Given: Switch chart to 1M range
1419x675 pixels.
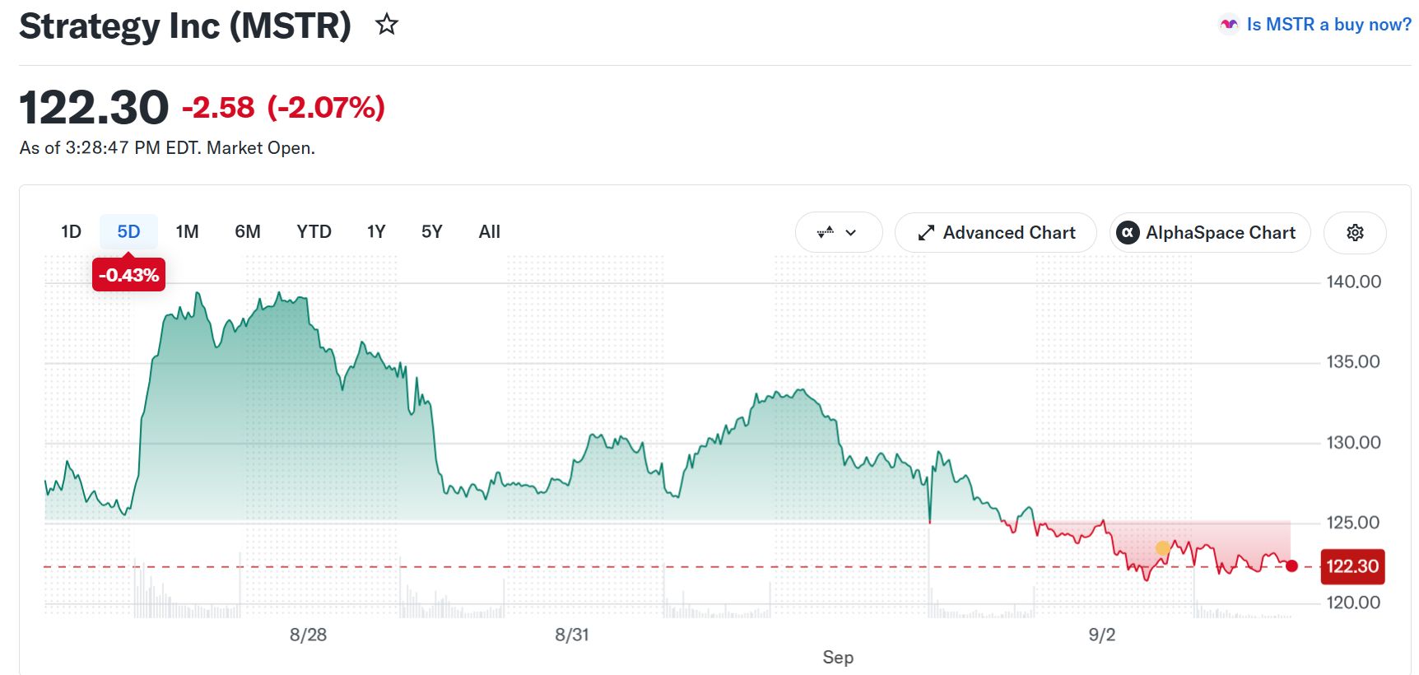Looking at the screenshot, I should (188, 232).
